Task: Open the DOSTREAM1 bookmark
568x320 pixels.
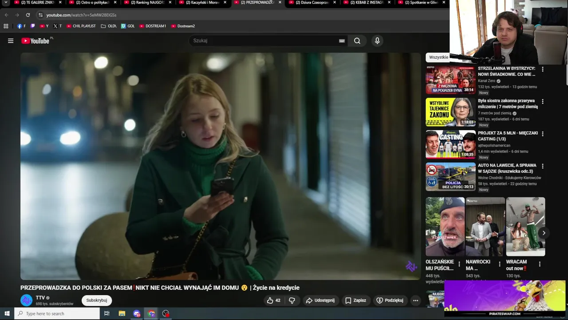Action: (x=153, y=26)
